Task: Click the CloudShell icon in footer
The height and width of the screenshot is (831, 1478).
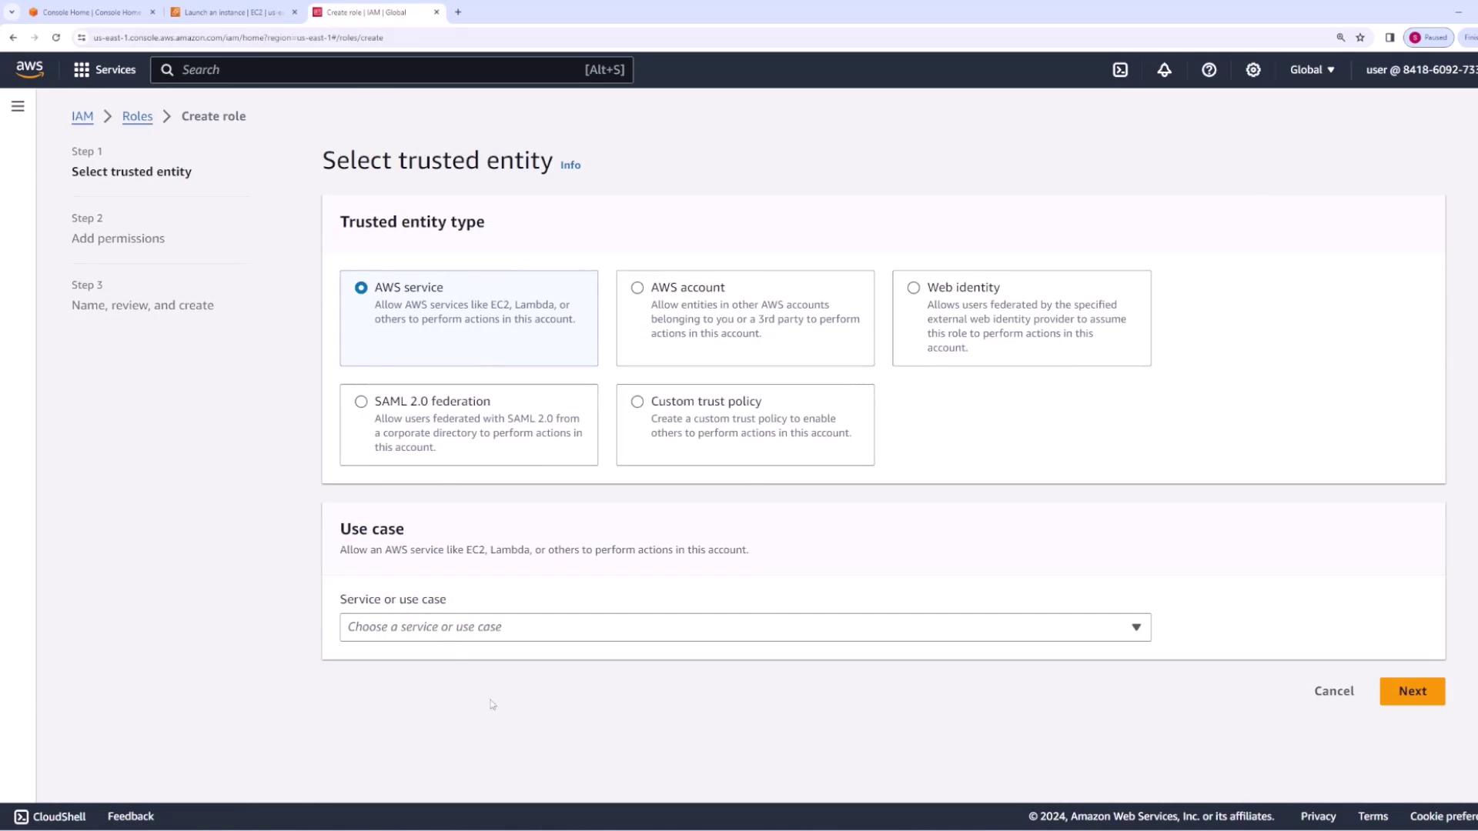Action: pyautogui.click(x=22, y=816)
